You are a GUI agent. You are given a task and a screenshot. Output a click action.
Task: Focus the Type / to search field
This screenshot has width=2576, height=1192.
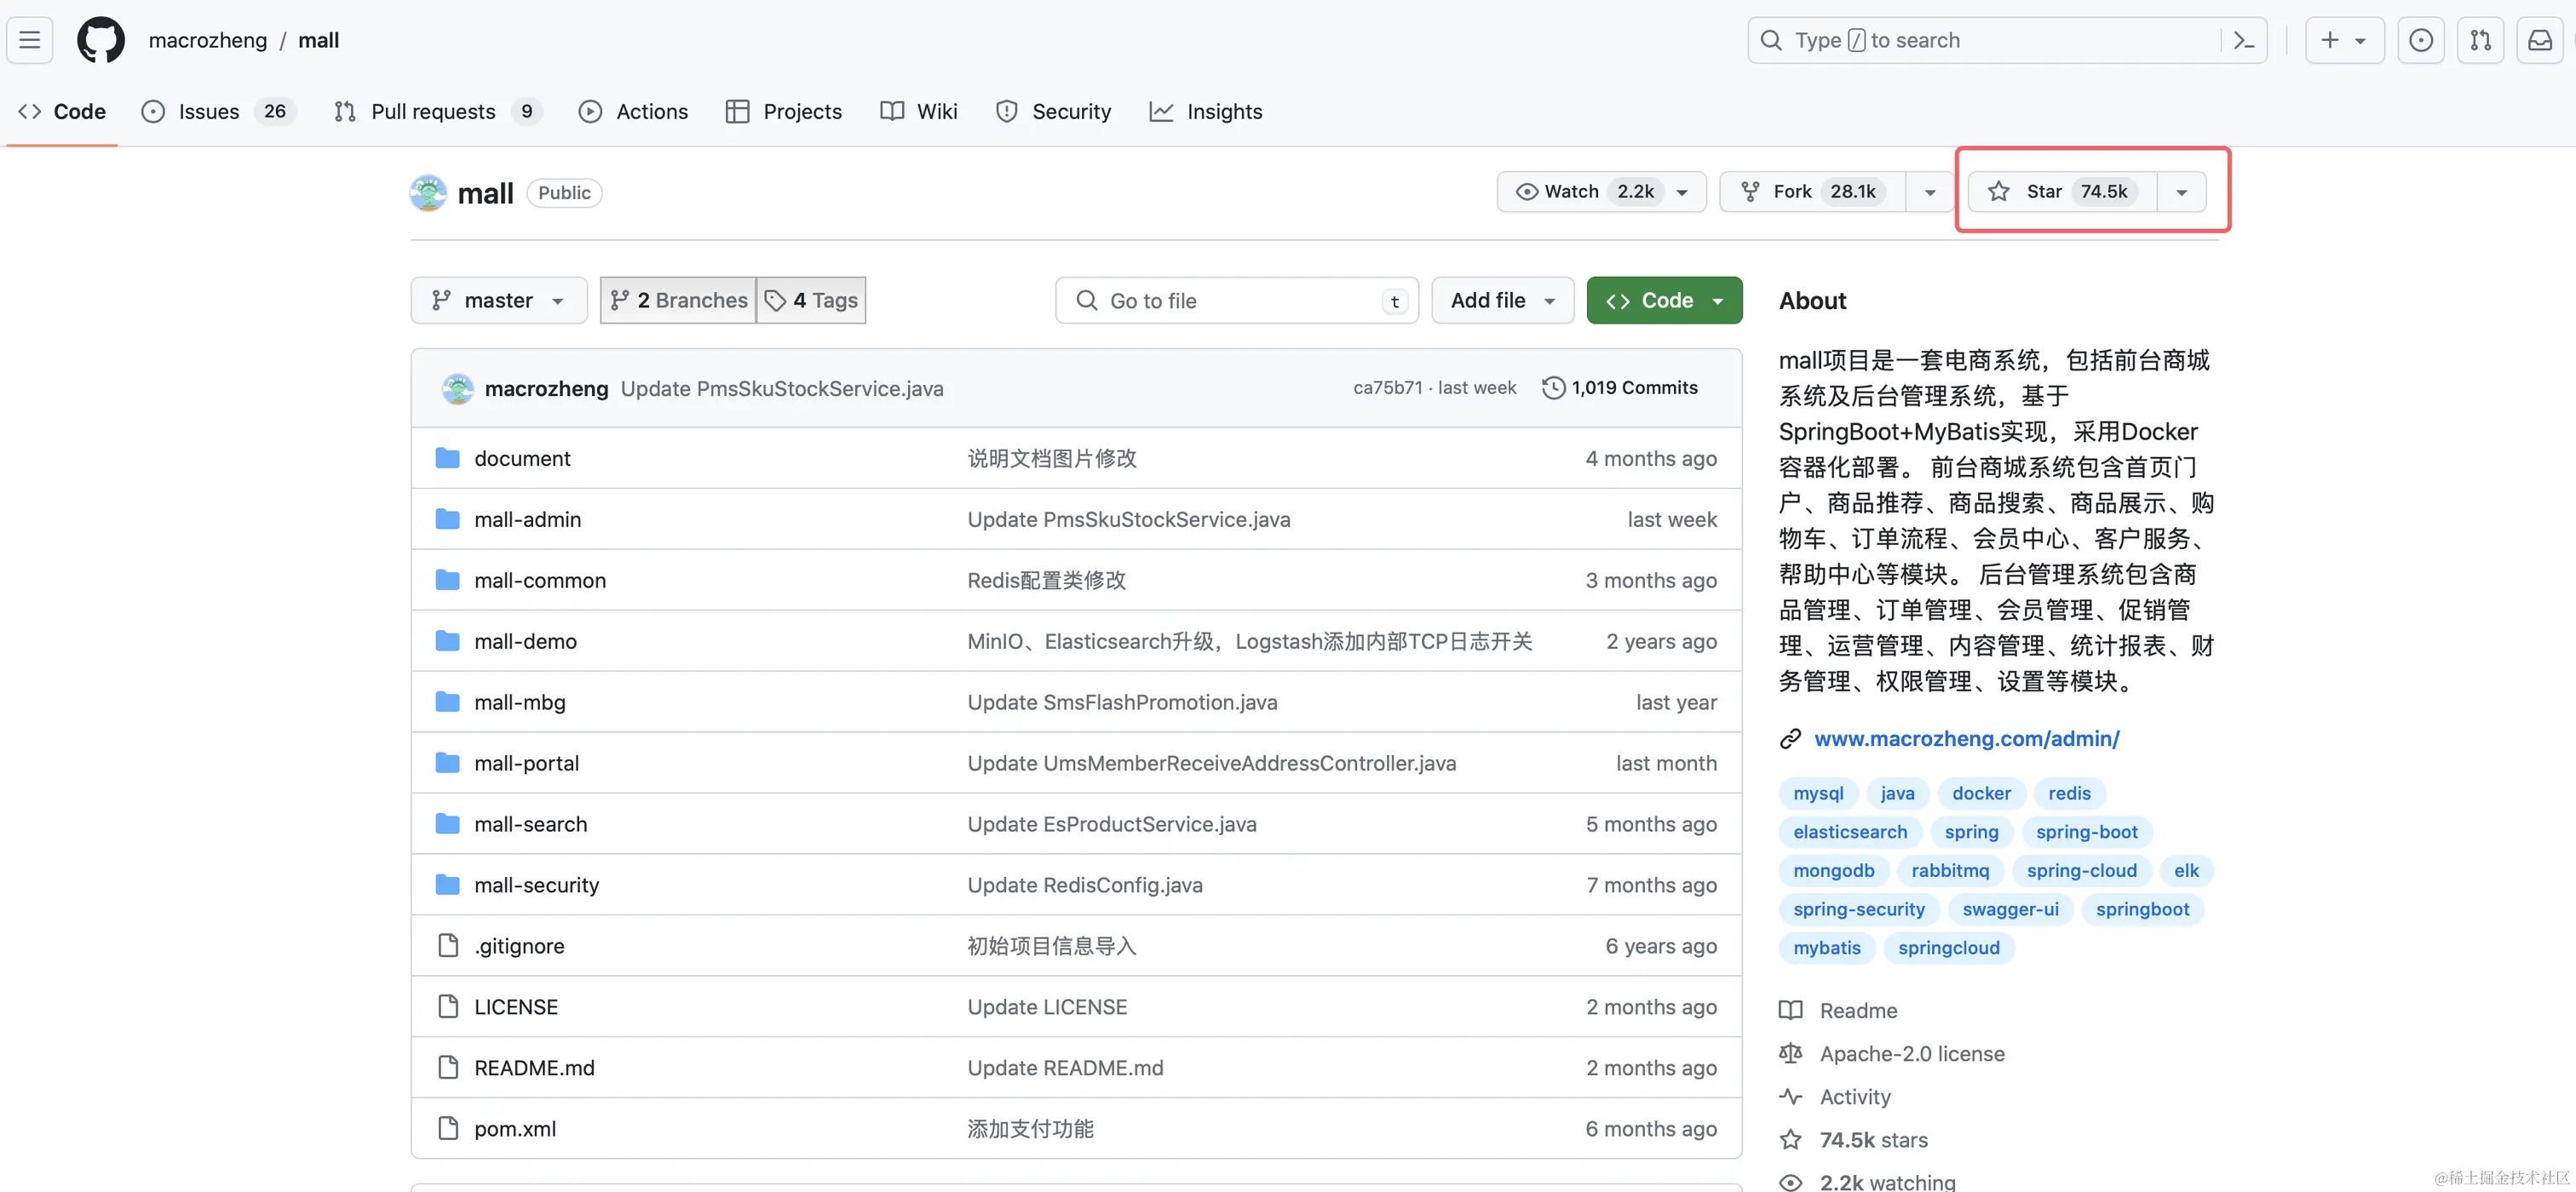click(x=2007, y=40)
